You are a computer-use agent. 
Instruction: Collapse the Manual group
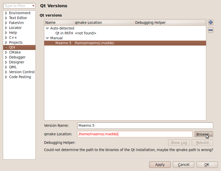pos(47,38)
